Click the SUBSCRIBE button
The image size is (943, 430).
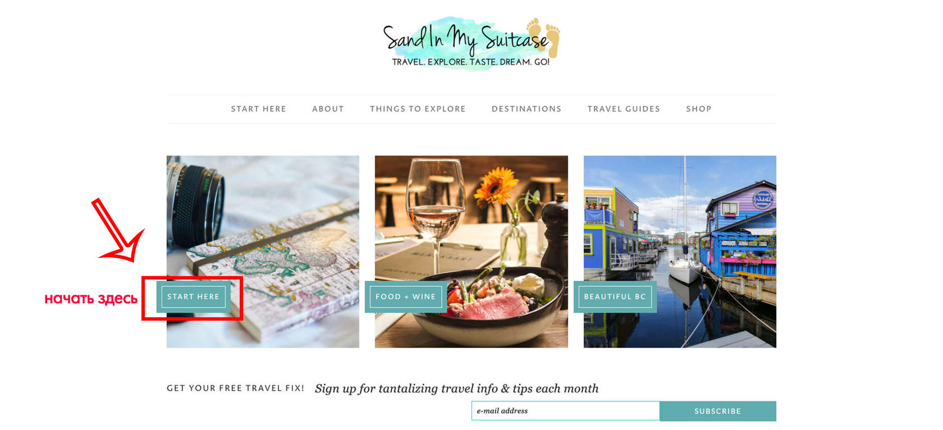tap(718, 411)
